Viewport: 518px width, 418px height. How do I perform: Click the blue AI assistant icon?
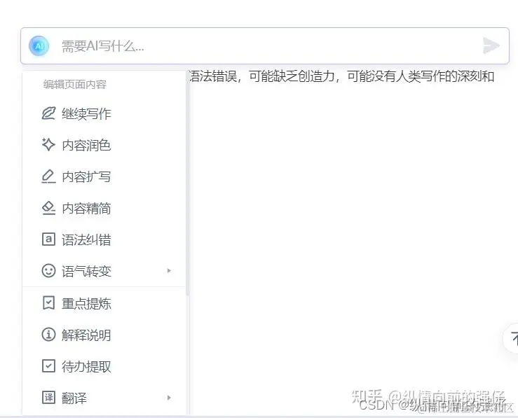tap(39, 46)
